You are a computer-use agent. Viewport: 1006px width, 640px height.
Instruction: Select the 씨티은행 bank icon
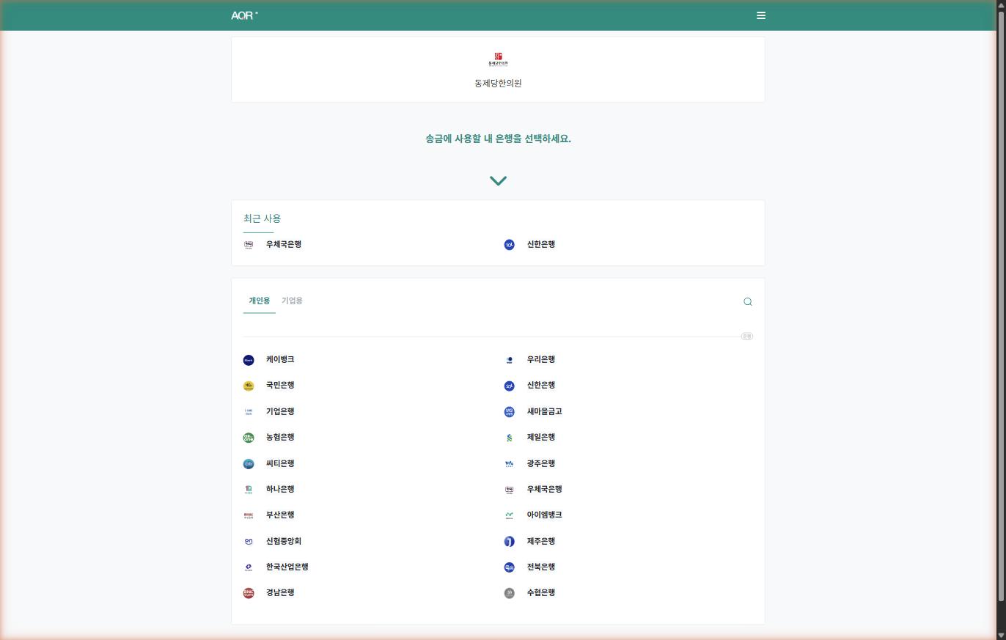[249, 463]
